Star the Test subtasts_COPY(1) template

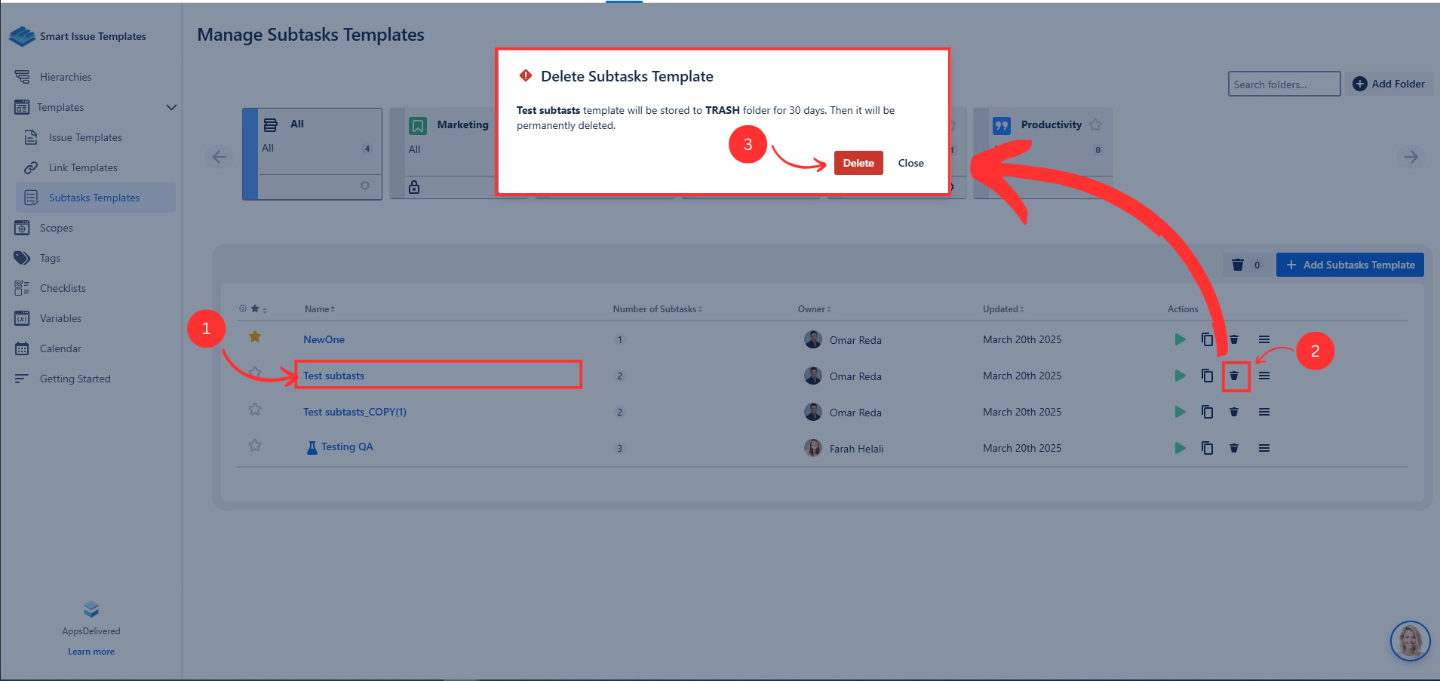click(x=255, y=410)
